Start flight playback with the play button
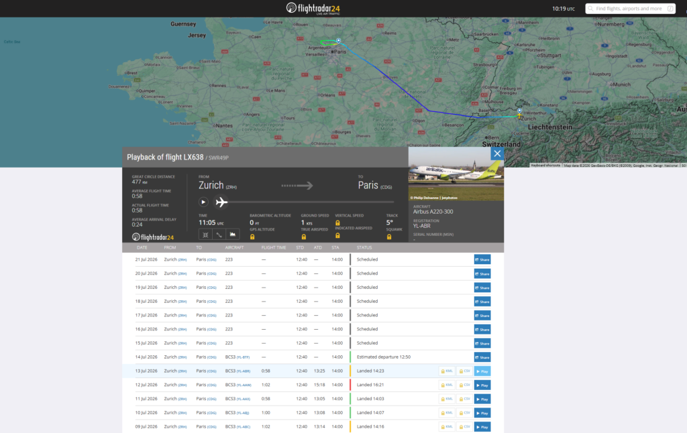 tap(203, 202)
